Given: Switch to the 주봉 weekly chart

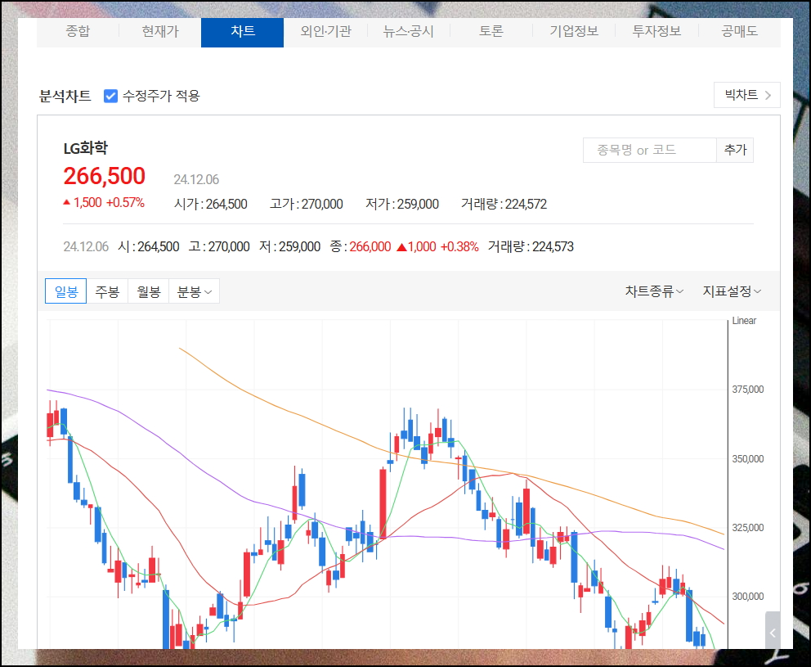Looking at the screenshot, I should point(107,291).
